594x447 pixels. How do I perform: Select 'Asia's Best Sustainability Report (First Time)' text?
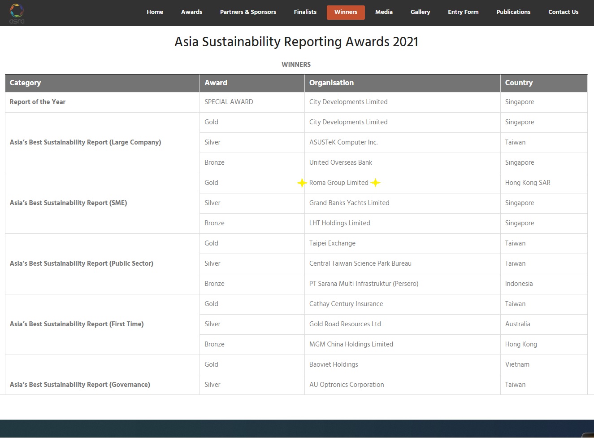(77, 324)
